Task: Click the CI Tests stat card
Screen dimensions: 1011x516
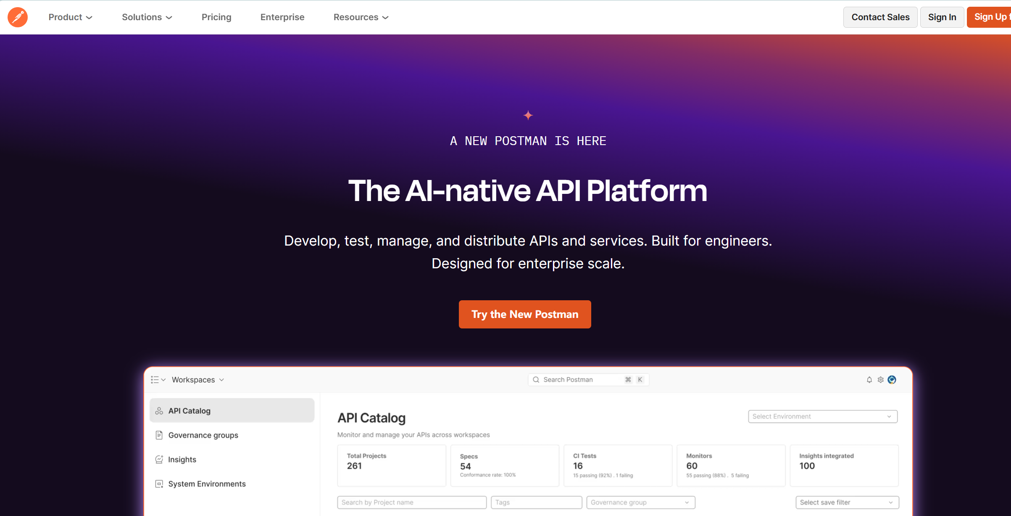Action: click(x=618, y=466)
